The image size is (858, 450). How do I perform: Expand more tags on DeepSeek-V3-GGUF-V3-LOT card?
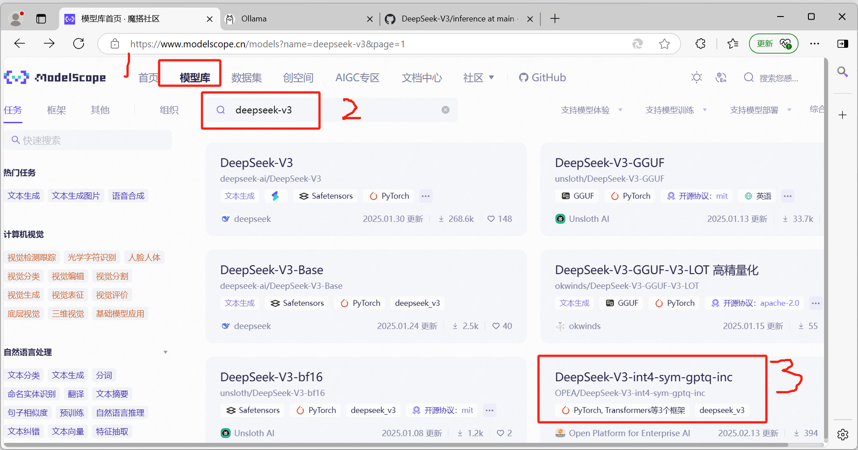coord(816,303)
